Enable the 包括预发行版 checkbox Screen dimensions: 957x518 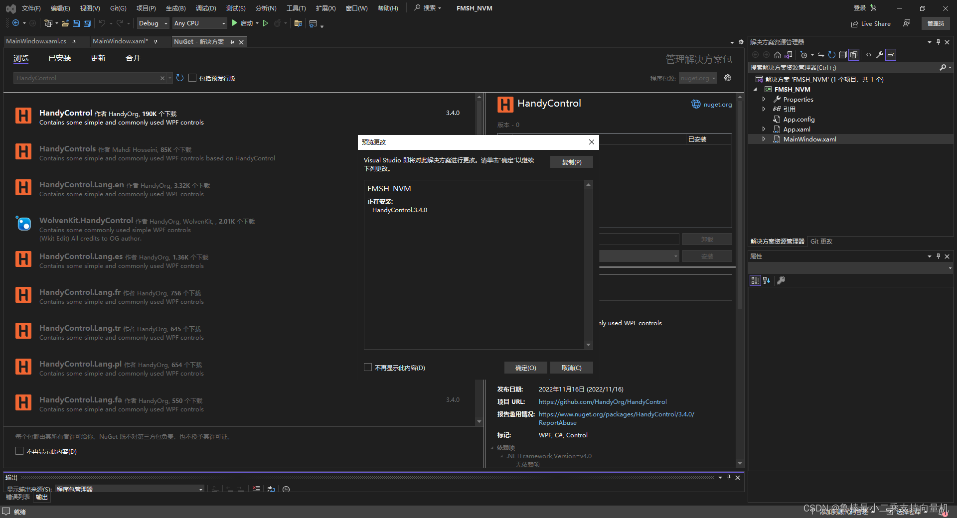(192, 78)
